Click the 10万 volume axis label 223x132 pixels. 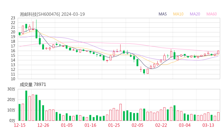pyautogui.click(x=11, y=110)
